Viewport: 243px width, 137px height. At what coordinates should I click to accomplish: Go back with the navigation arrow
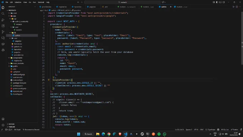78,2
